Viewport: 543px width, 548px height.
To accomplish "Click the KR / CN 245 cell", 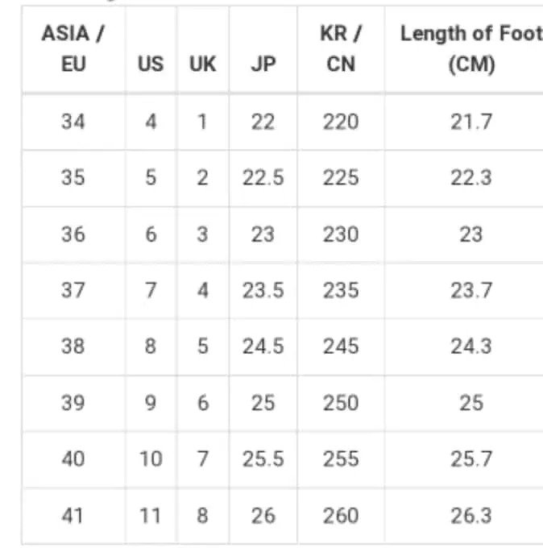I will click(341, 346).
